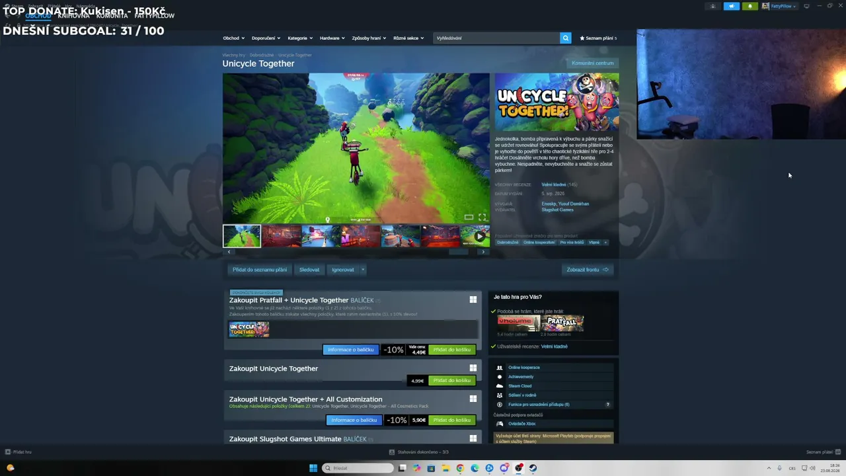Switch to the KNIHOVNA library tab

(73, 16)
